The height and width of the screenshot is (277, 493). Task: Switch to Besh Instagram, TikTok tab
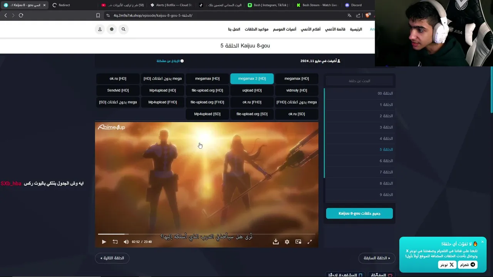(x=269, y=5)
